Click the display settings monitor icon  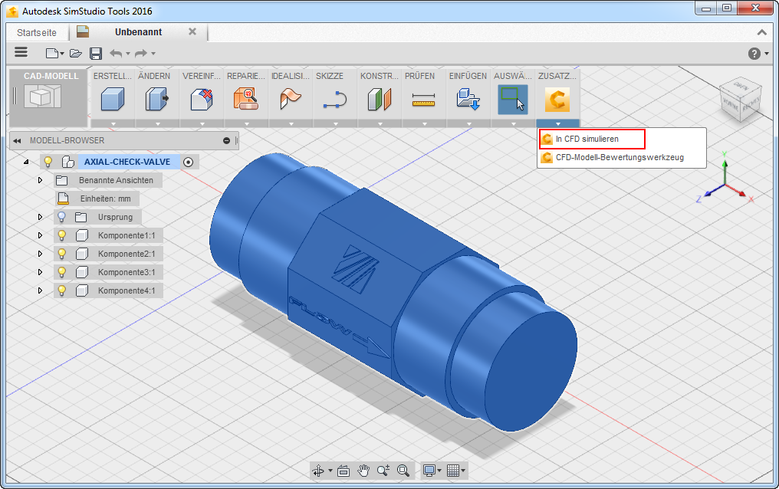coord(429,470)
